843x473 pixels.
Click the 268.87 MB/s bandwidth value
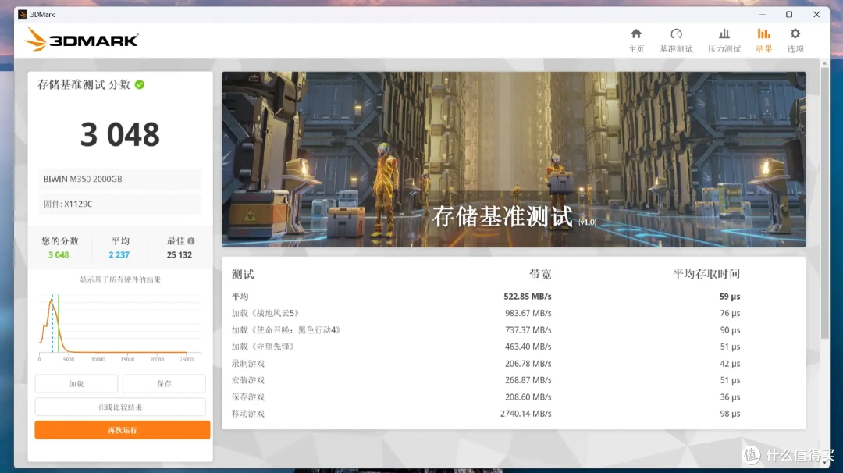(x=528, y=380)
